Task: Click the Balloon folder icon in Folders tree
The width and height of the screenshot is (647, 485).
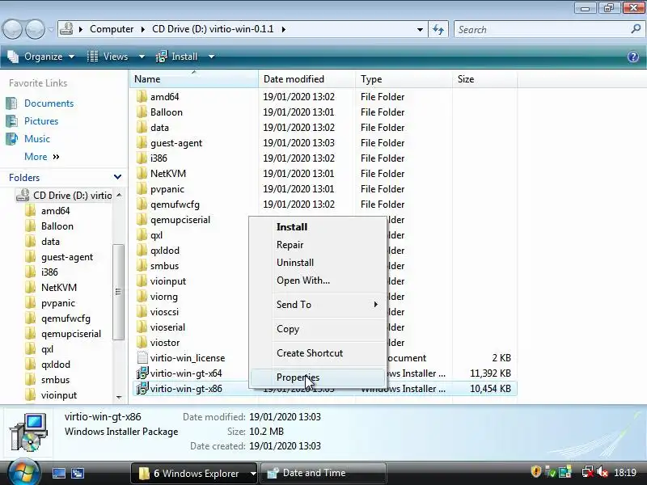Action: coord(30,226)
